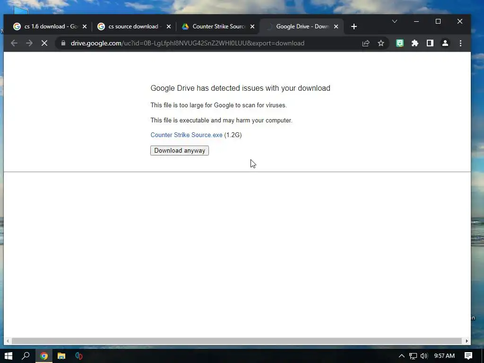Image resolution: width=484 pixels, height=363 pixels.
Task: Open the Counter Strike Source.exe link
Action: (186, 135)
